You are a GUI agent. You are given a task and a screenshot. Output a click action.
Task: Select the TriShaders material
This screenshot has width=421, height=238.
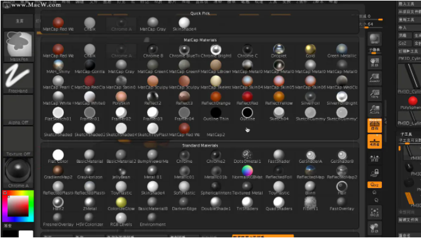247,204
